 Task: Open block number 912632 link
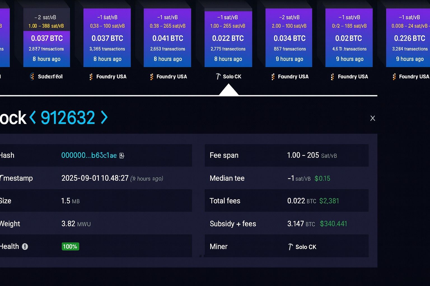pyautogui.click(x=68, y=118)
